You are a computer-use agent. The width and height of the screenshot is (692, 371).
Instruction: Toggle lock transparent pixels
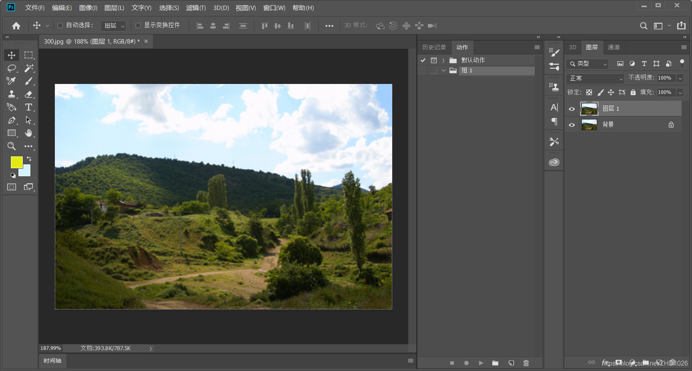click(x=589, y=92)
